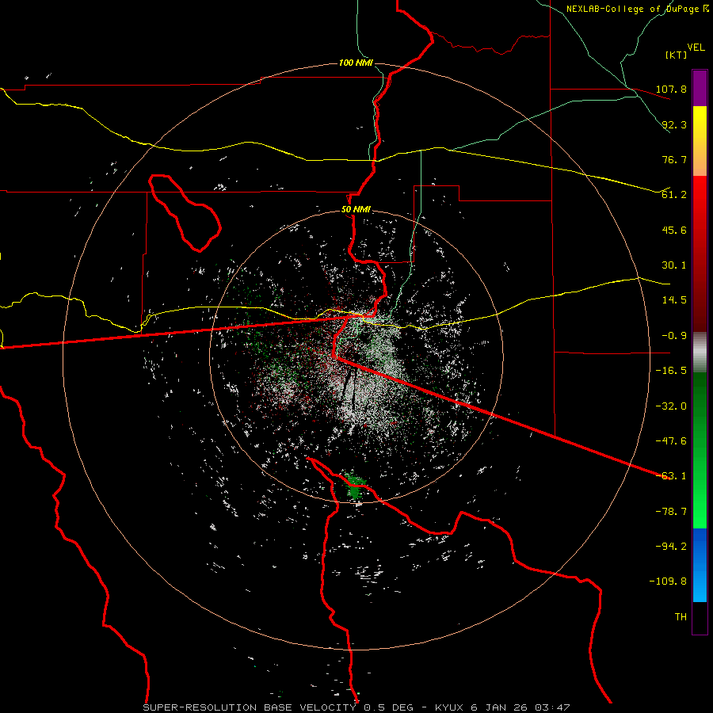Screen dimensions: 713x713
Task: Click the -94.2 value on velocity scale
Action: [x=671, y=547]
